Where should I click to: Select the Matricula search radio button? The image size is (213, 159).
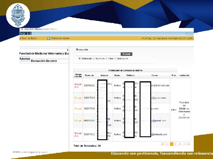coord(80,59)
